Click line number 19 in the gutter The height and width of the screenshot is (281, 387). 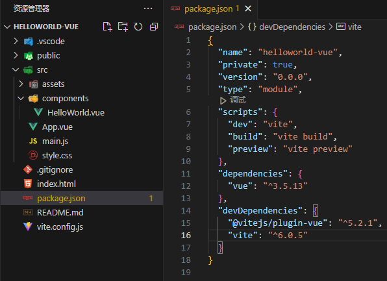pyautogui.click(x=186, y=272)
